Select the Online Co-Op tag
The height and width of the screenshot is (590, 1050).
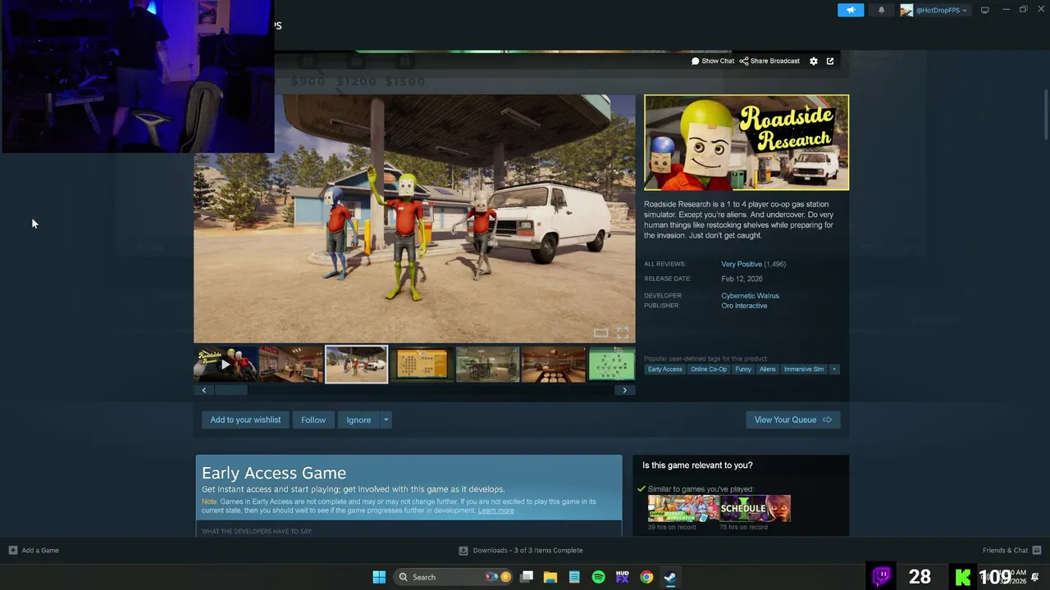click(x=708, y=370)
